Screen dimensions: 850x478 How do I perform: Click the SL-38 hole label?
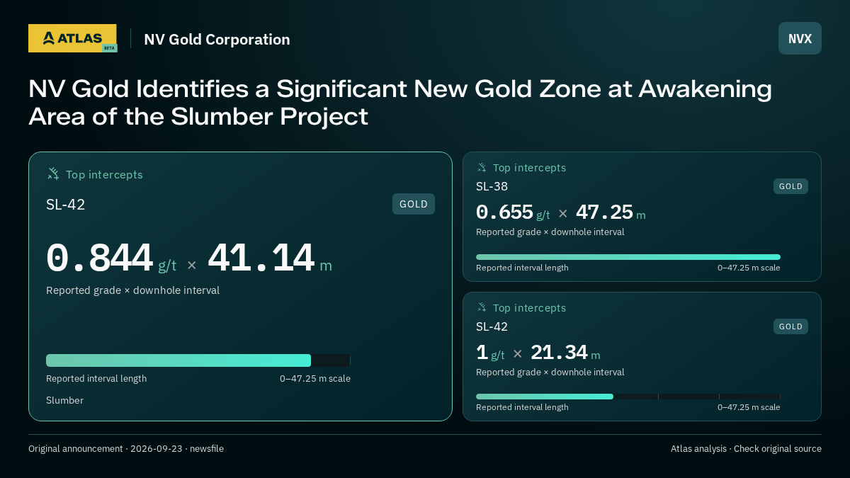coord(492,187)
